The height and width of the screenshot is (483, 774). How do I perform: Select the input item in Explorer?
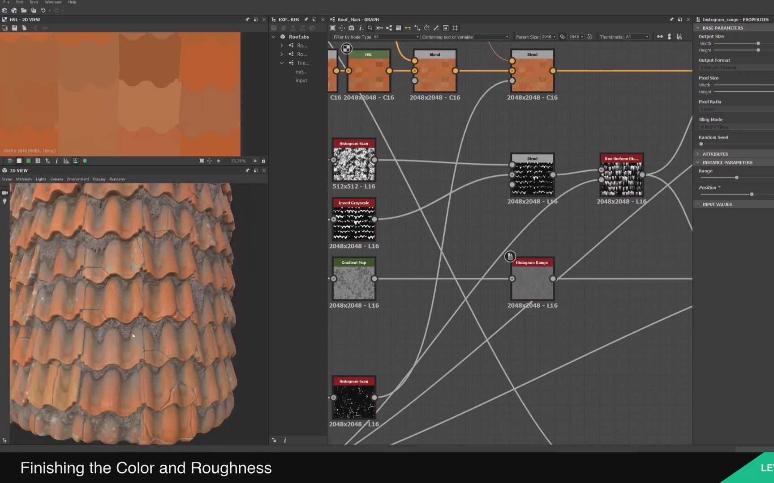pos(301,80)
